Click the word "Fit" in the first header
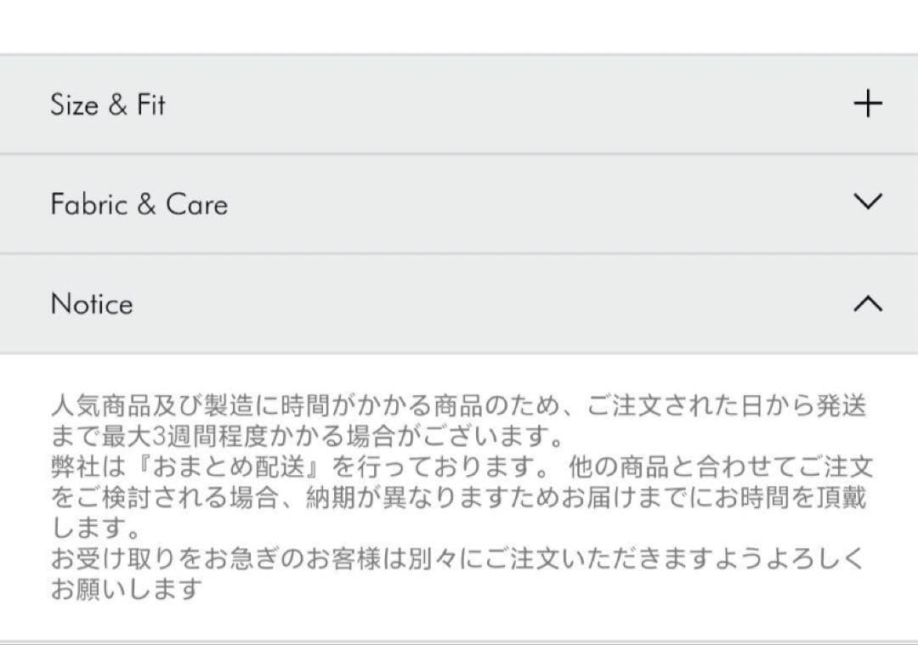The height and width of the screenshot is (645, 918). pyautogui.click(x=151, y=105)
